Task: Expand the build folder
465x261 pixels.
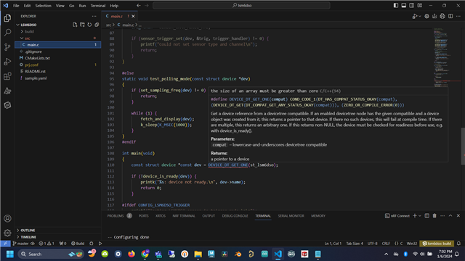Action: 22,31
